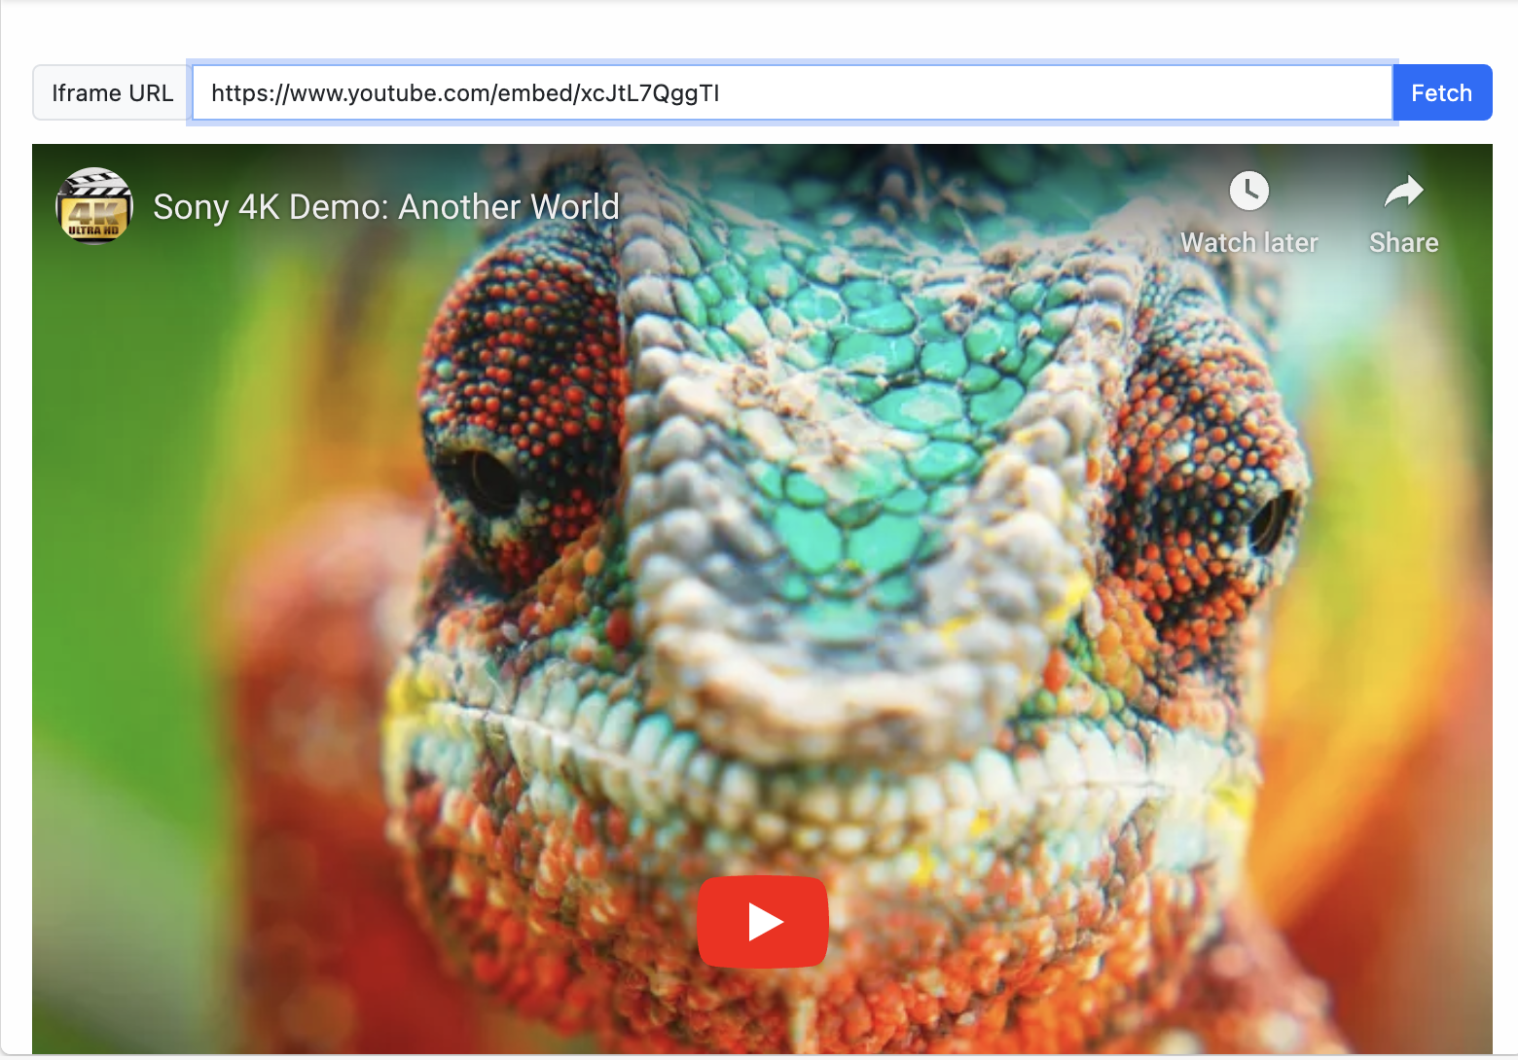Click the 'Iframe URL' label
The height and width of the screenshot is (1060, 1518).
click(x=112, y=93)
